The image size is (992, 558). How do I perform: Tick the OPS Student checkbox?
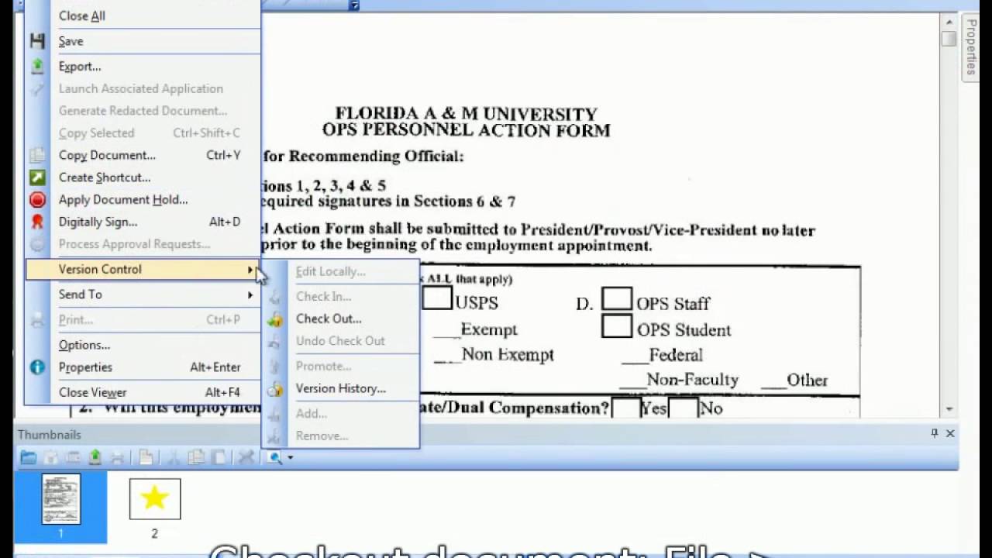617,326
